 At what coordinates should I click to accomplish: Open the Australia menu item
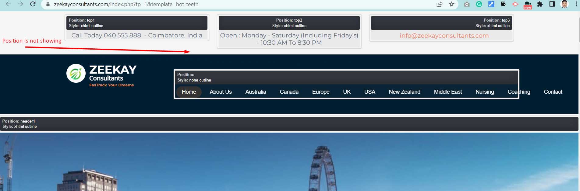(x=256, y=92)
